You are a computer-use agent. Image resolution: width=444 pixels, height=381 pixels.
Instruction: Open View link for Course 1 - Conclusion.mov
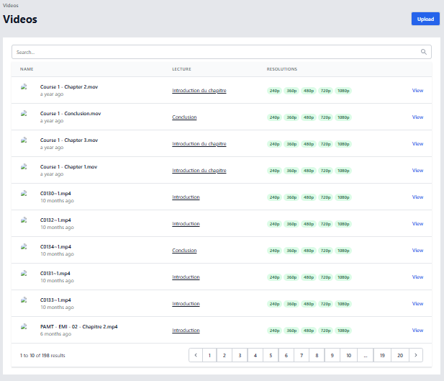tap(417, 117)
